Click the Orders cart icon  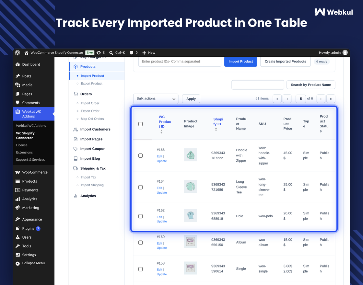pyautogui.click(x=76, y=94)
